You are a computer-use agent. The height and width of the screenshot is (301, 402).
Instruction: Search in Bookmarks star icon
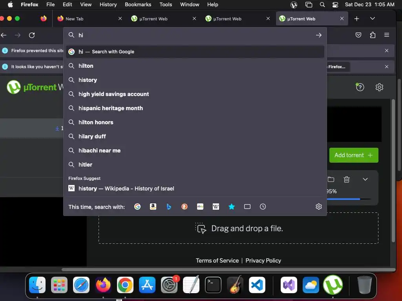point(232,207)
